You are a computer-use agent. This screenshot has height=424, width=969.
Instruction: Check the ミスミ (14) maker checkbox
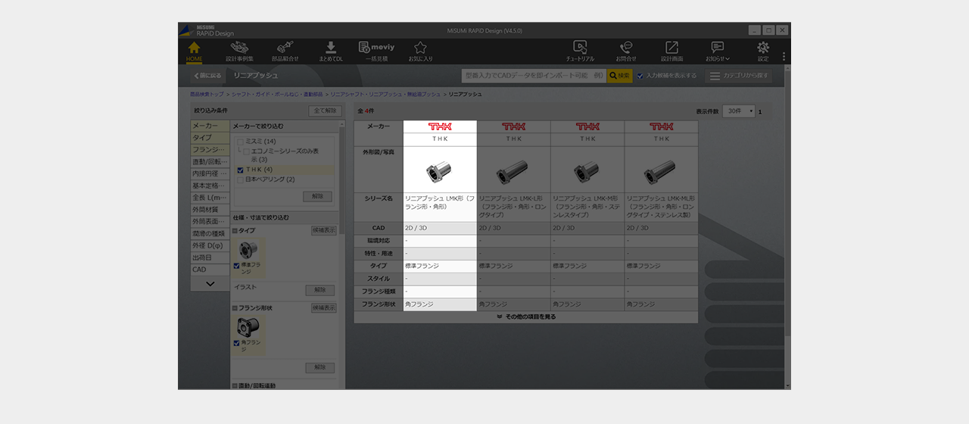pos(241,142)
